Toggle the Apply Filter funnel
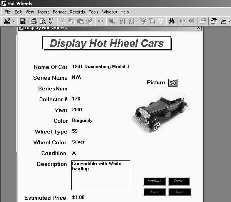 (161, 21)
